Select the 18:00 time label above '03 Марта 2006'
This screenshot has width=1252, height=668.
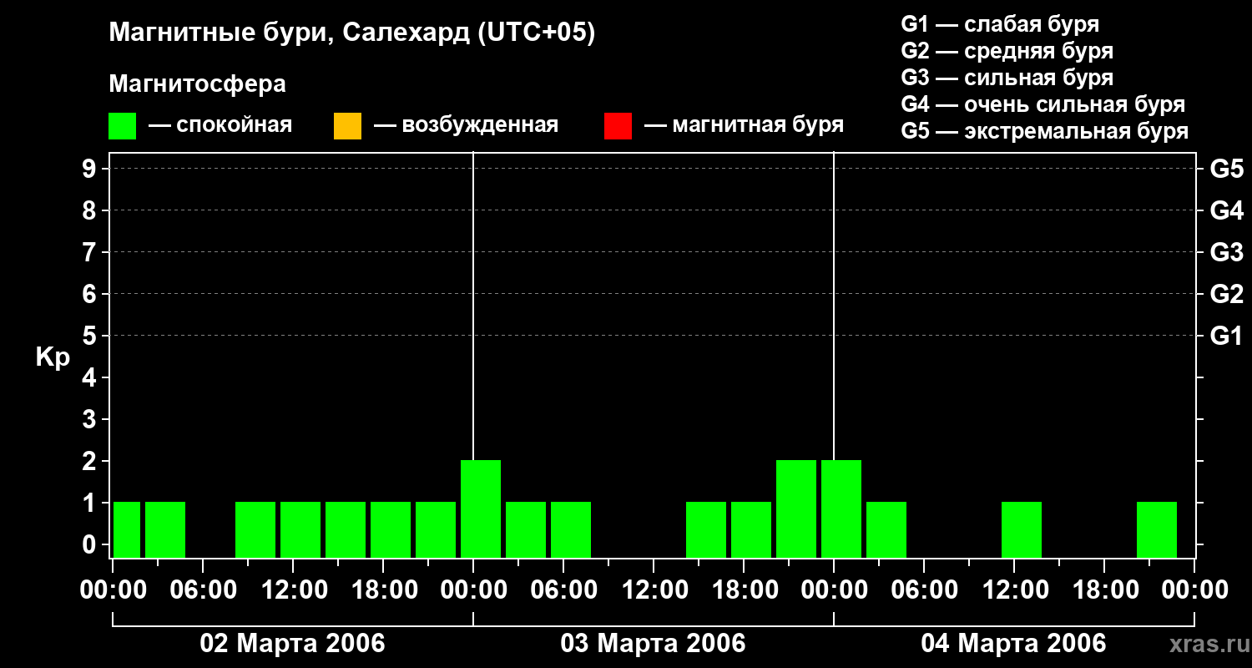(744, 590)
